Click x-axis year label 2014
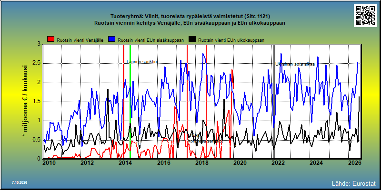Viewport: 381px width, 190px height. pyautogui.click(x=125, y=162)
